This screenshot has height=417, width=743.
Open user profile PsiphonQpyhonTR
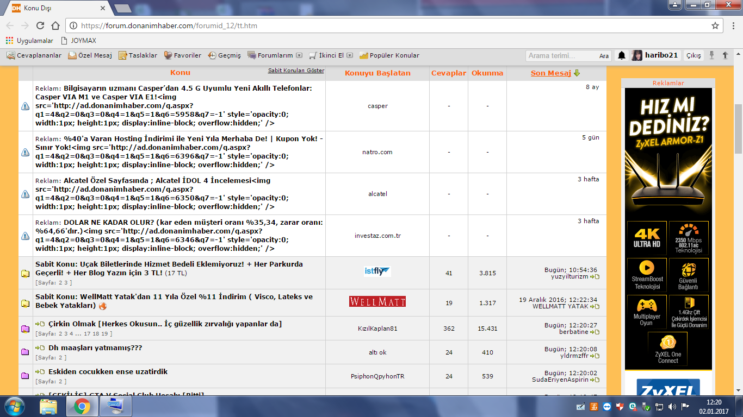coord(377,376)
